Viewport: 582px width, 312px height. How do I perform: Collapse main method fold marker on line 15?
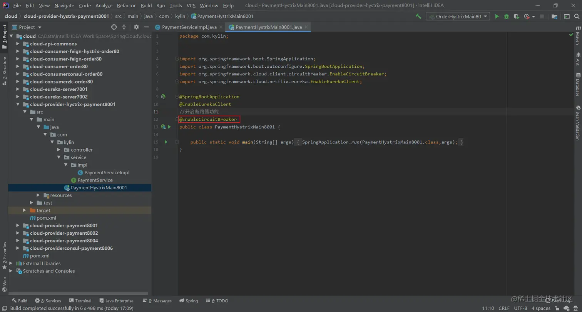pyautogui.click(x=177, y=142)
